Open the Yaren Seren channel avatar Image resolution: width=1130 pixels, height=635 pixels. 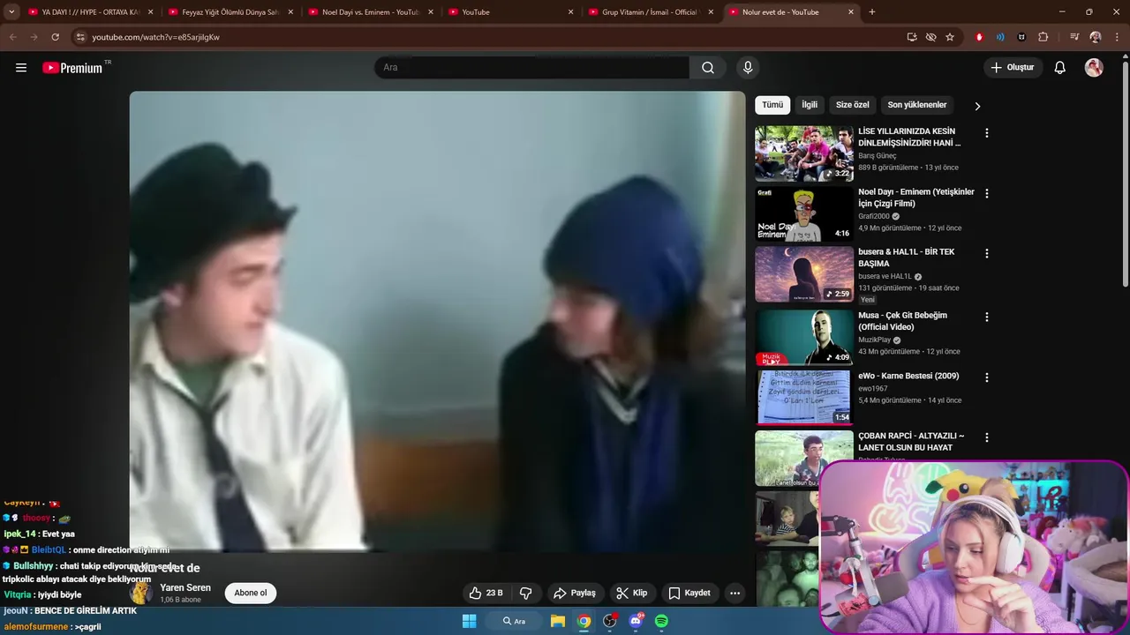coord(141,593)
